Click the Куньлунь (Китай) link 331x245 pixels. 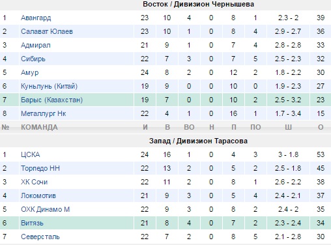(x=49, y=86)
